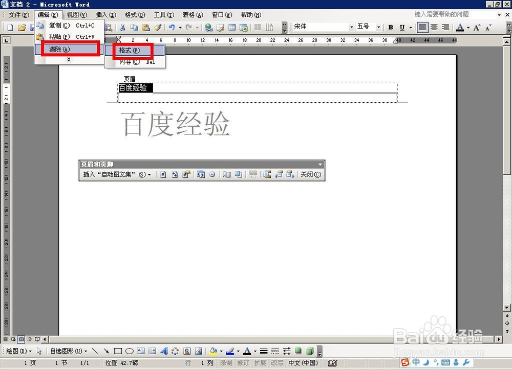Open the 视图 View menu
Image resolution: width=512 pixels, height=370 pixels.
tap(77, 15)
